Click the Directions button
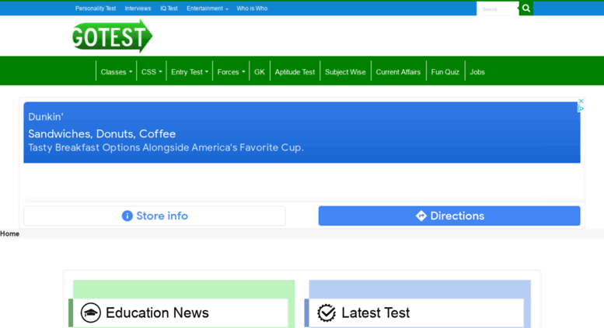 point(449,216)
